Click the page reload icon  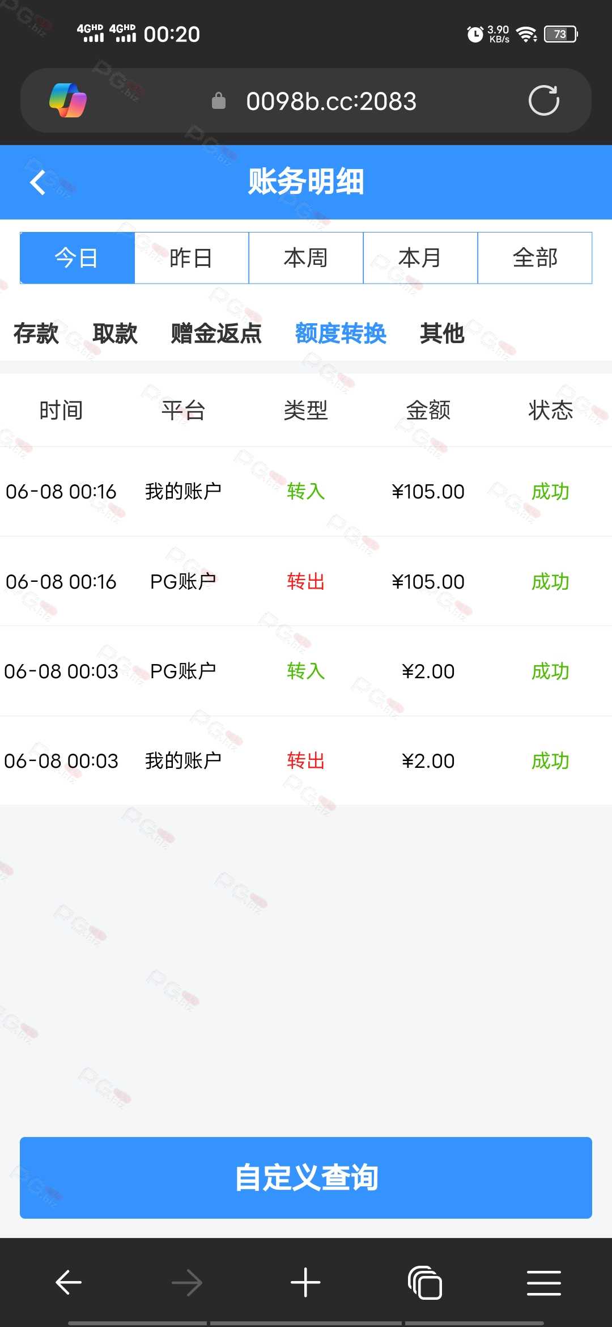543,101
